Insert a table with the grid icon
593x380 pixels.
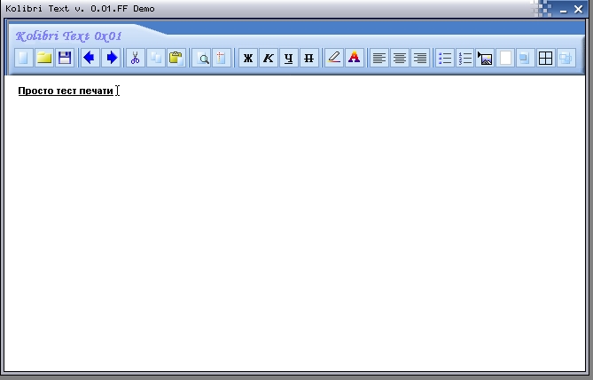click(546, 58)
